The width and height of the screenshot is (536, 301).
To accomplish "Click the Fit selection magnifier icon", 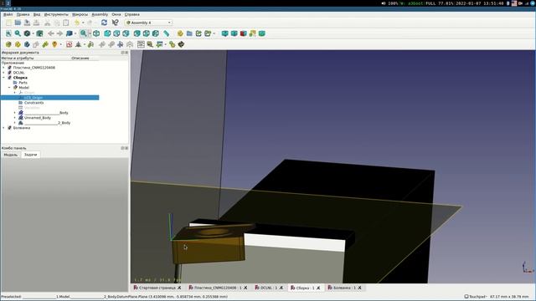I will pyautogui.click(x=18, y=33).
